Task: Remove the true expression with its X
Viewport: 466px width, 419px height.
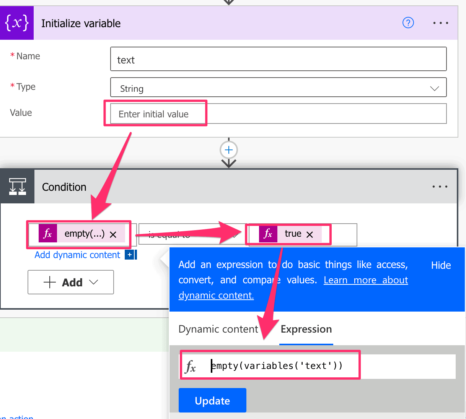Action: [x=310, y=234]
